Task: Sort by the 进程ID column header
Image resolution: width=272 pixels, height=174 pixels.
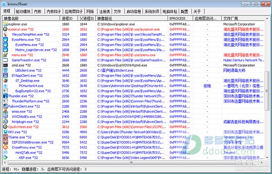Action: (x=69, y=19)
